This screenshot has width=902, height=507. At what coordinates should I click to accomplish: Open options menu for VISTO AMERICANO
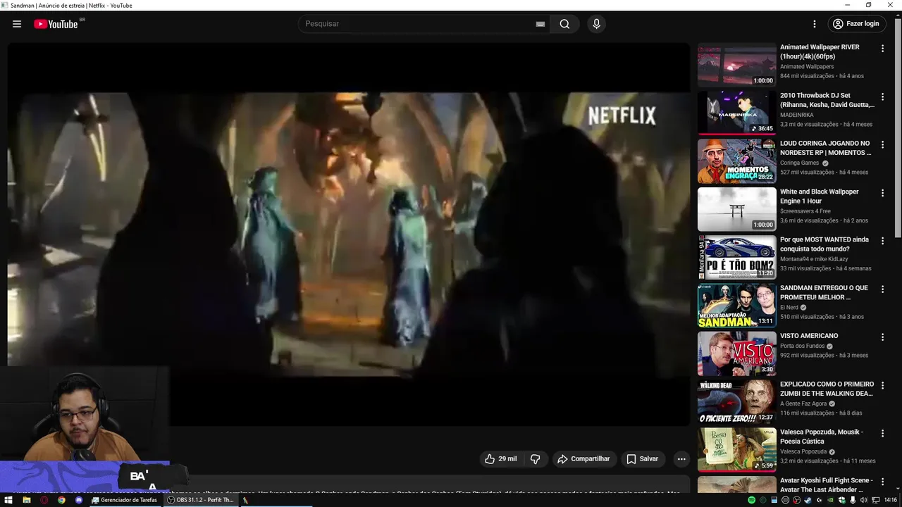click(x=882, y=337)
